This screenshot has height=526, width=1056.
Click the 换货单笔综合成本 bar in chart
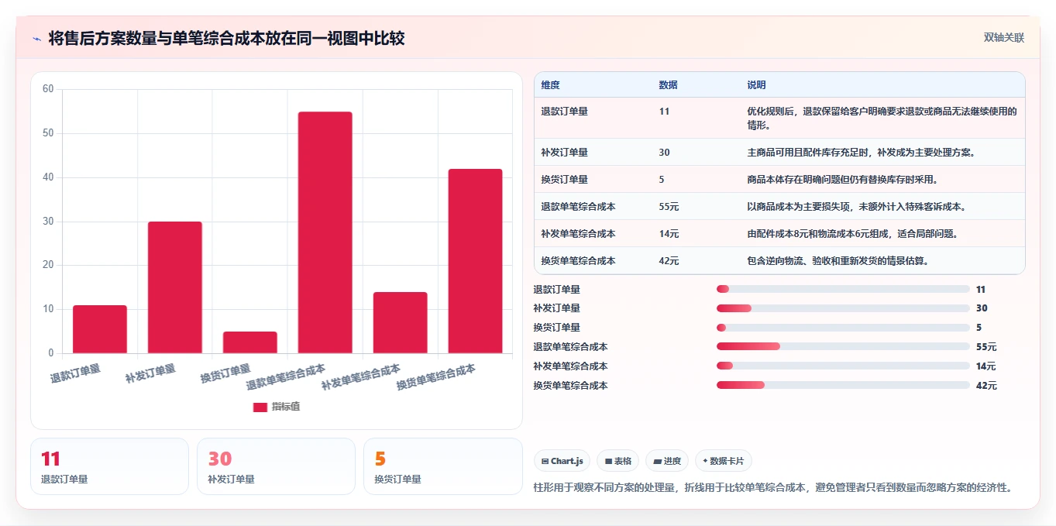(476, 261)
